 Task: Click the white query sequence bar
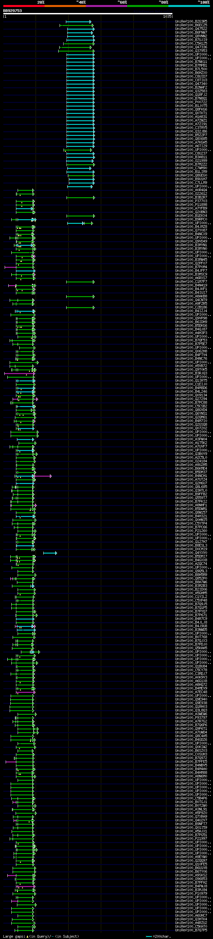tap(88, 14)
